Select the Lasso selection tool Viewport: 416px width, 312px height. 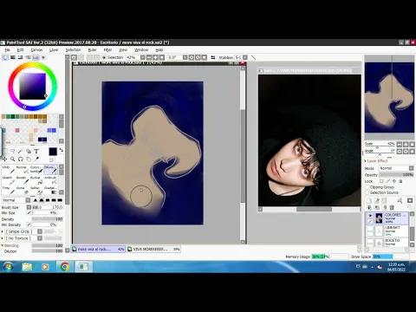tap(13, 151)
